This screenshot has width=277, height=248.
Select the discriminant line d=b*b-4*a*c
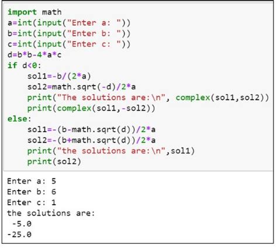(x=34, y=55)
